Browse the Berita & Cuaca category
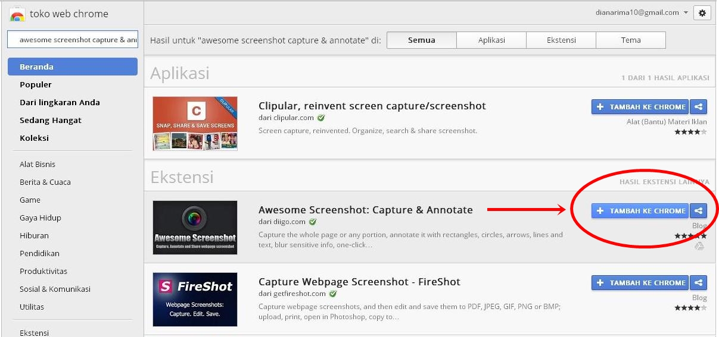The height and width of the screenshot is (337, 719). pos(45,182)
